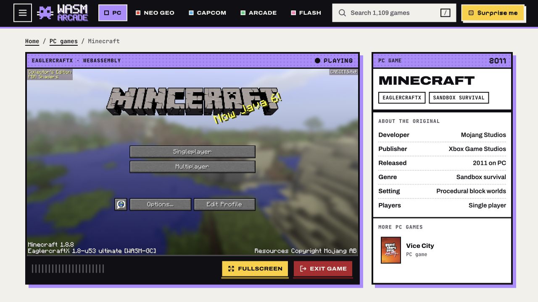Click the 'Minecraft 1.8.8' version text
538x302 pixels.
point(51,245)
